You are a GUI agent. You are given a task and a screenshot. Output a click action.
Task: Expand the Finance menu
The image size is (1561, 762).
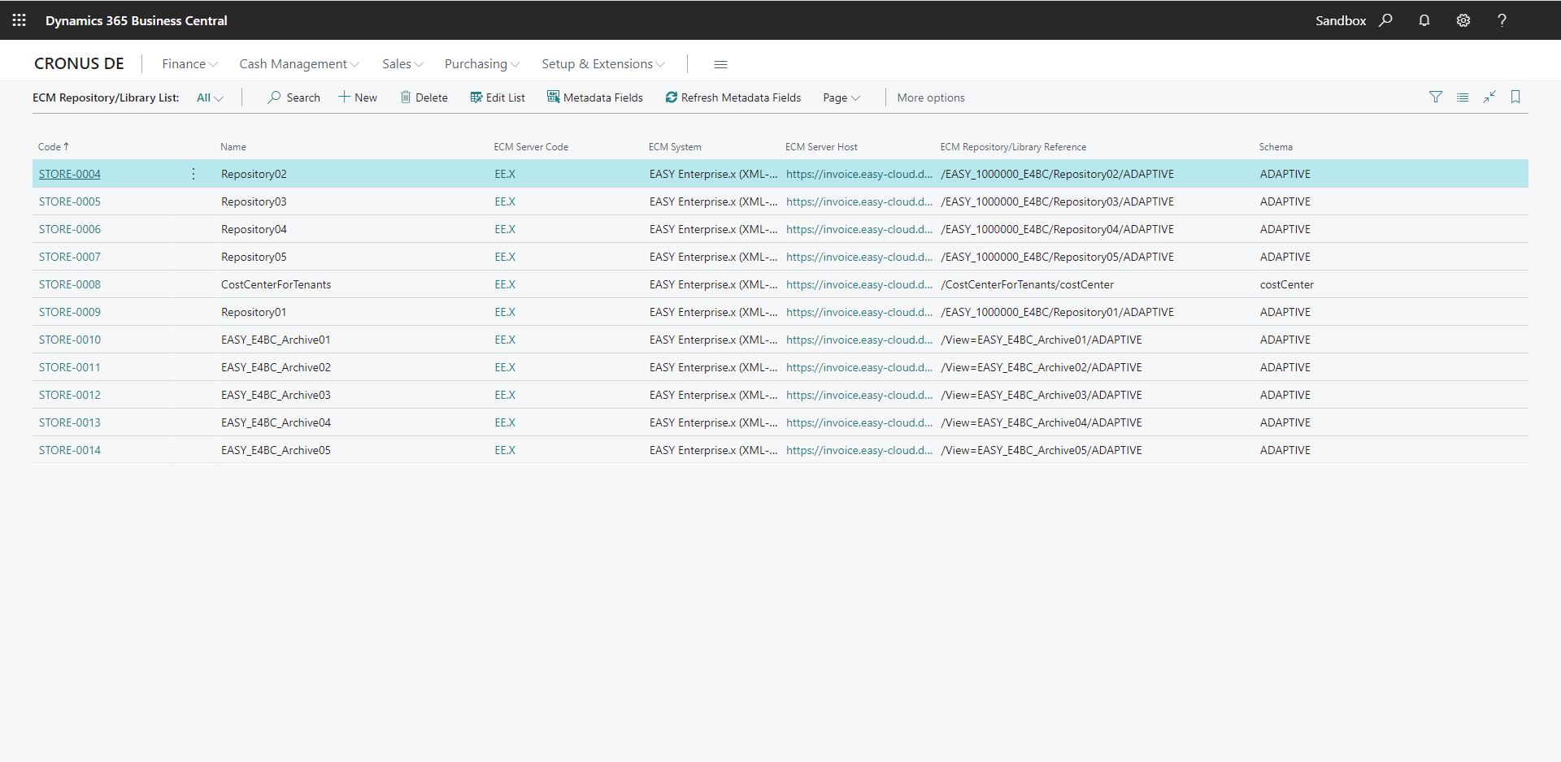189,64
